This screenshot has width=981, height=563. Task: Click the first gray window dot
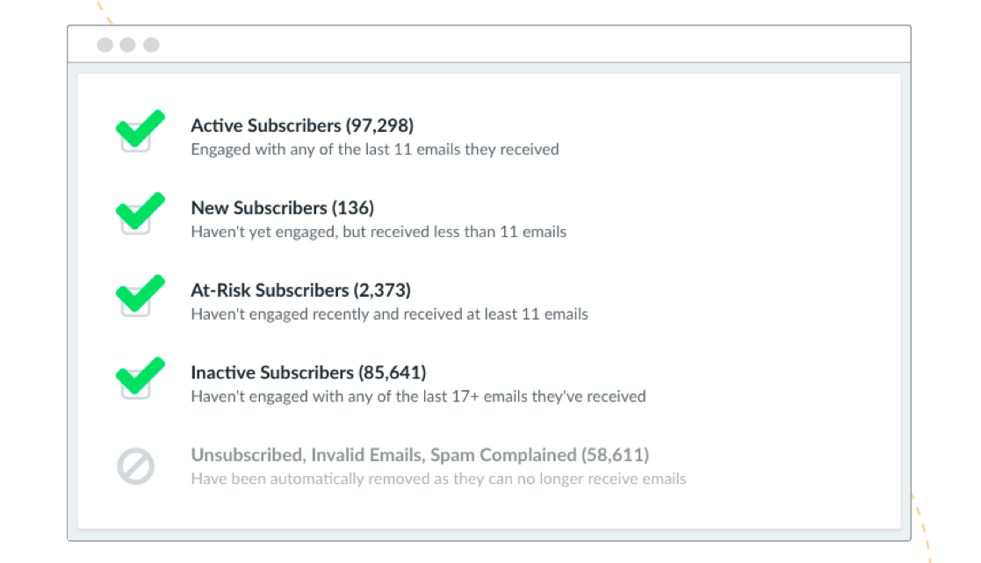[105, 45]
